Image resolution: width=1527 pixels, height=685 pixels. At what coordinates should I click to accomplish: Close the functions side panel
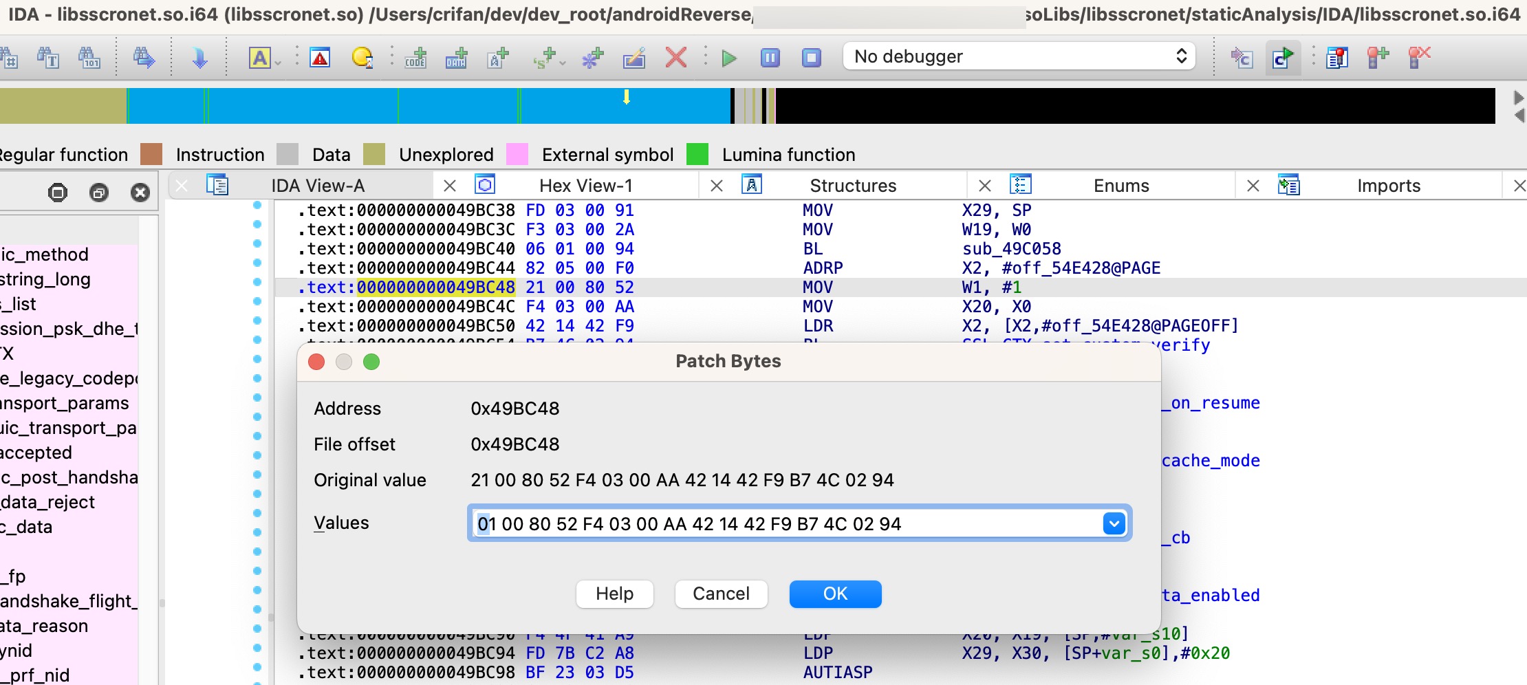140,193
